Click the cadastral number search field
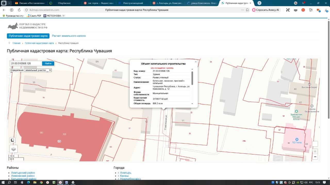Screen dimensions: 330x185 26,63
